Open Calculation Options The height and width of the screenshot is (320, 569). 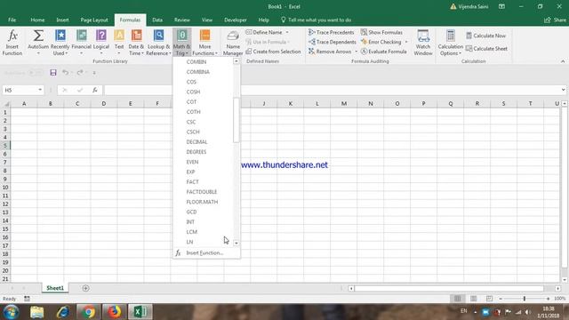(x=451, y=43)
